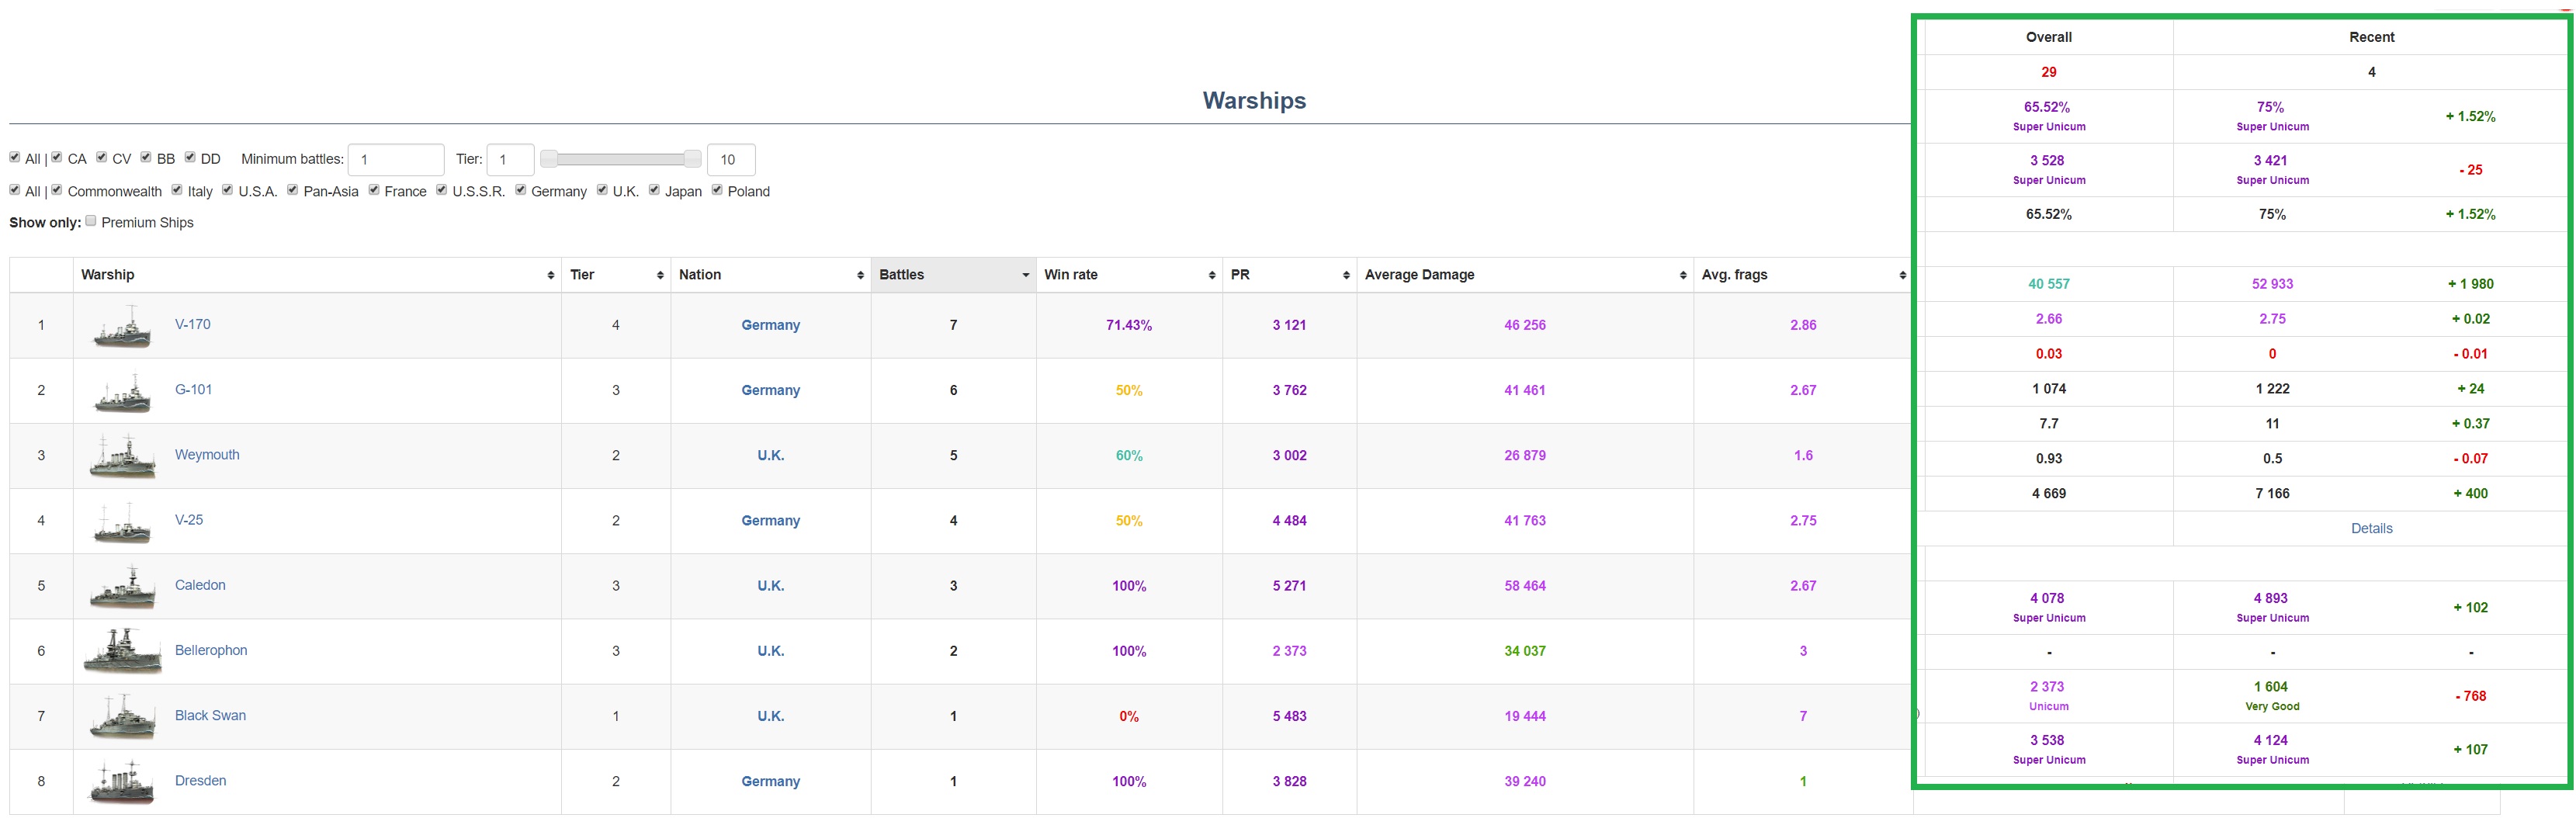This screenshot has height=818, width=2576.
Task: Click the Battles column sort arrow
Action: 1026,275
